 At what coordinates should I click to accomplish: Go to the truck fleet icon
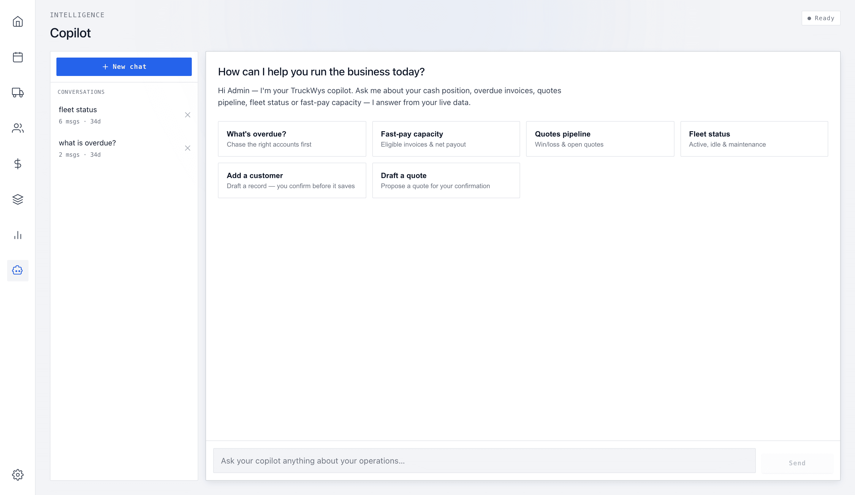point(18,93)
